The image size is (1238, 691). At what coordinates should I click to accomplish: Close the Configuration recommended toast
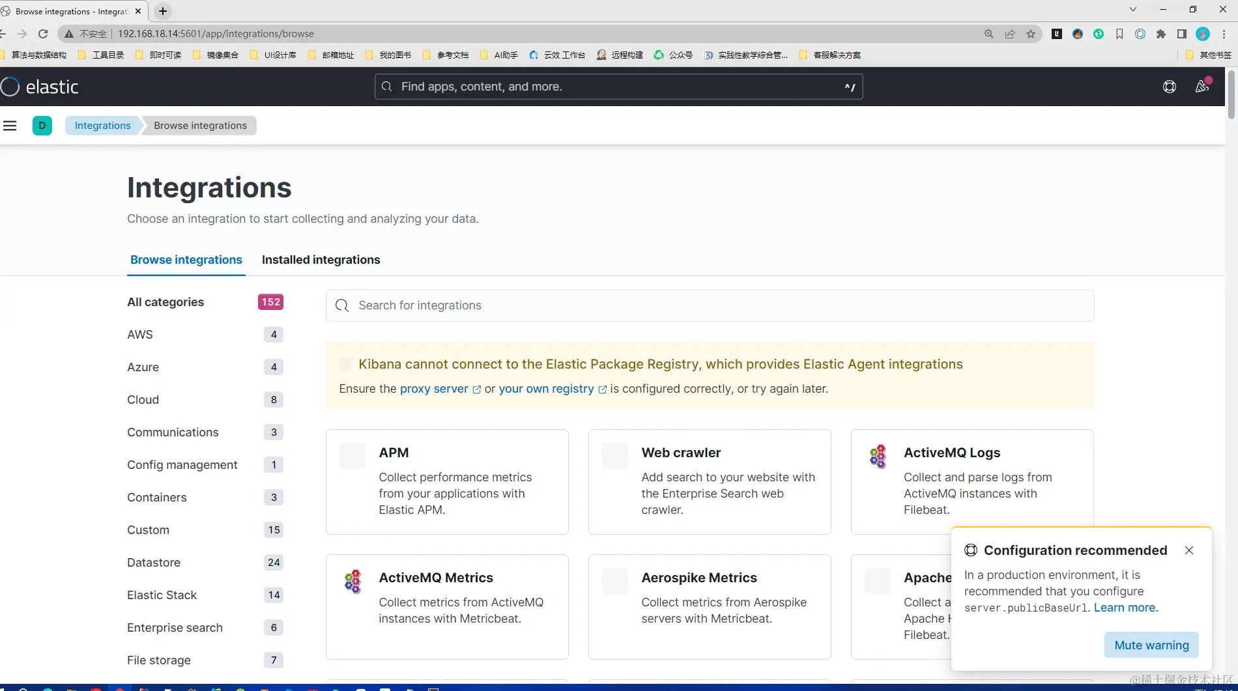(x=1189, y=550)
